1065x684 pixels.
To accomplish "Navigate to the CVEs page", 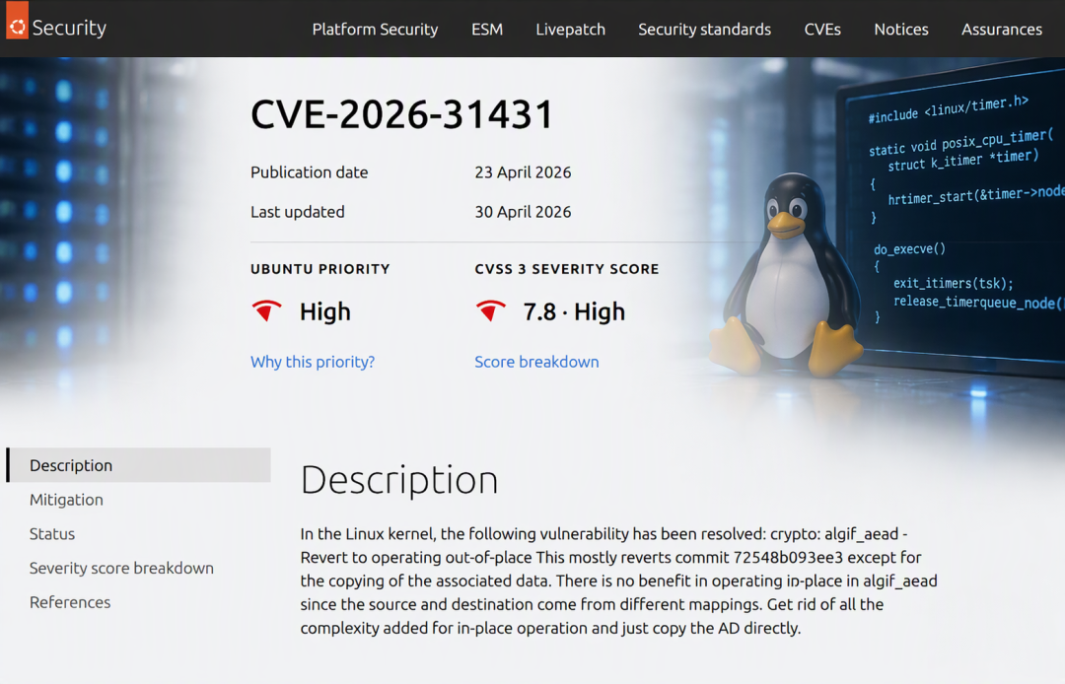I will point(822,30).
